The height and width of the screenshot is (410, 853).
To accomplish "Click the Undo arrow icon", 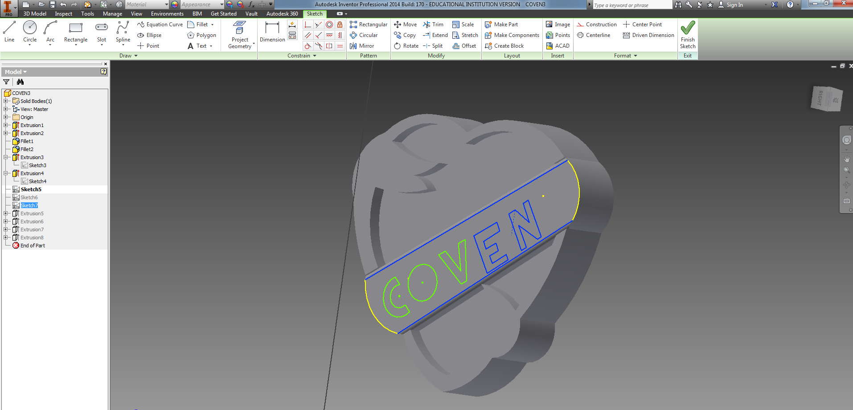I will click(63, 4).
